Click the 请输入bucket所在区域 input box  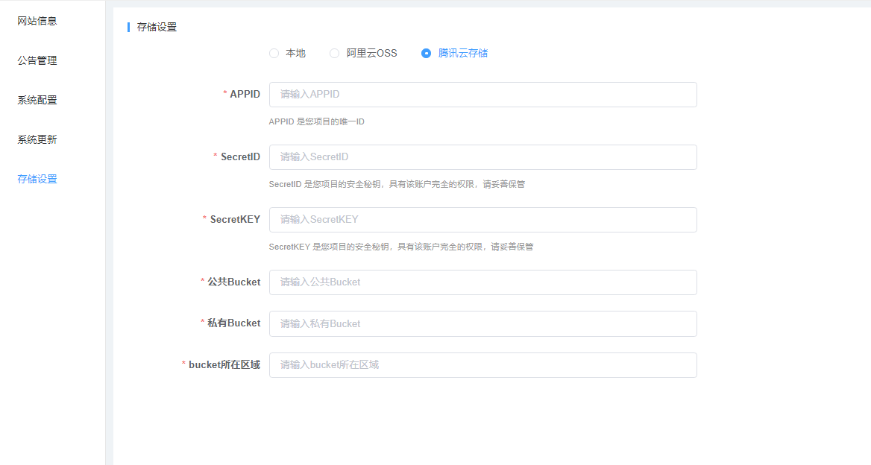click(x=482, y=365)
